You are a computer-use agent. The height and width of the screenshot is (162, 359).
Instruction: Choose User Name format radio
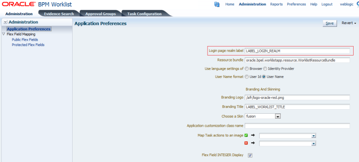264,77
